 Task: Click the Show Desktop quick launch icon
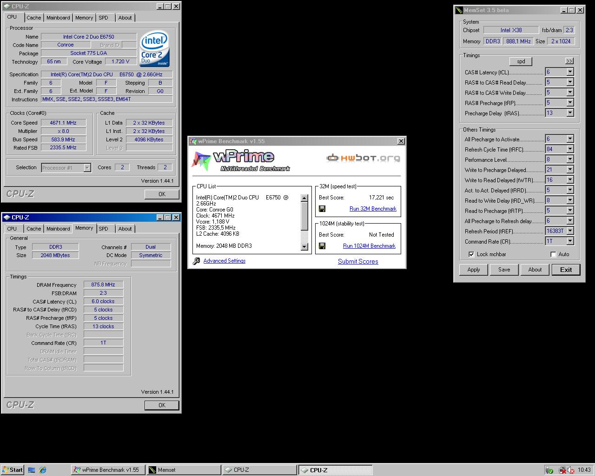32,470
